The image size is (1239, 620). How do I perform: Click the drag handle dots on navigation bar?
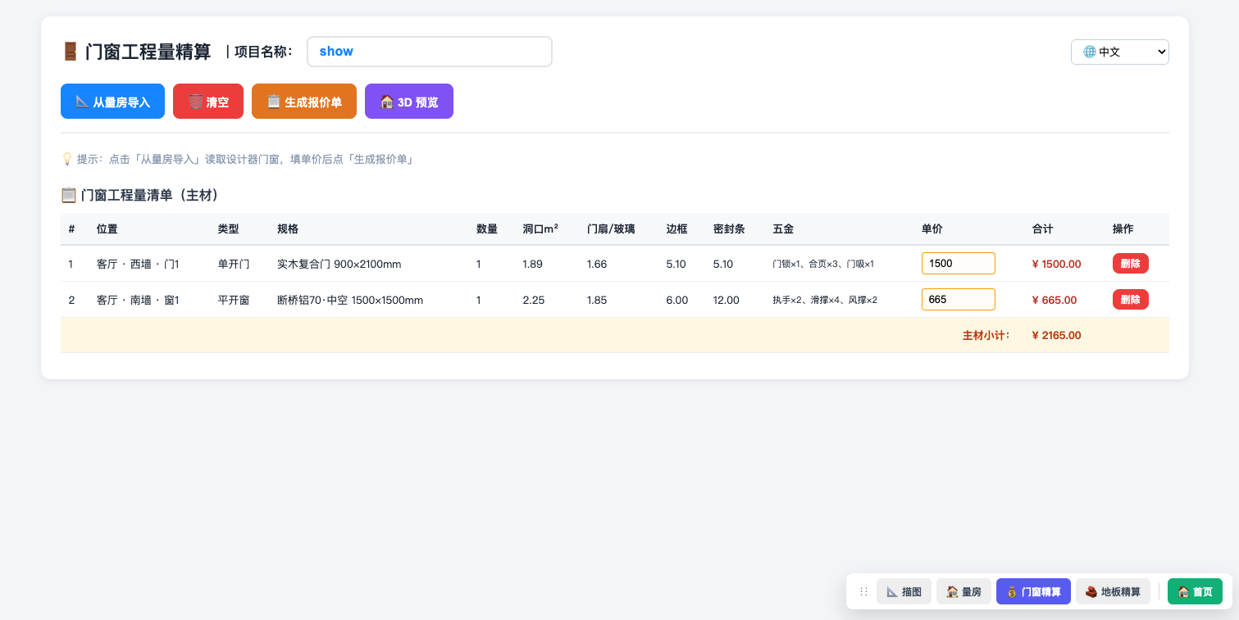(863, 591)
